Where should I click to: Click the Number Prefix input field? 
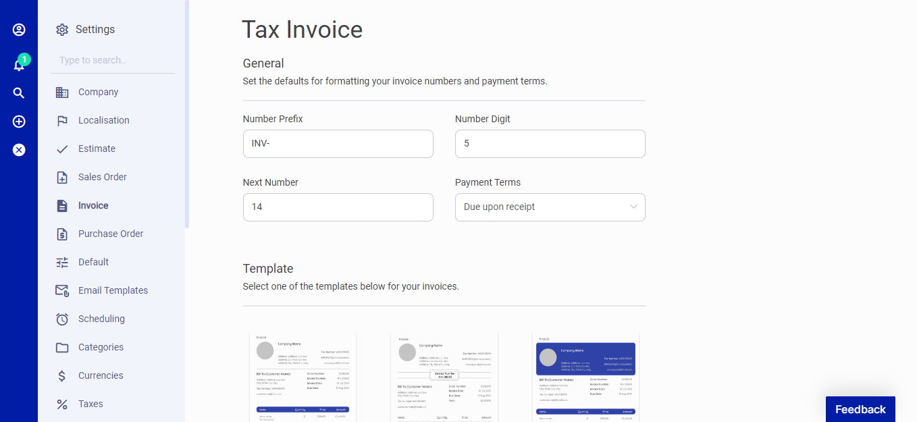(338, 144)
